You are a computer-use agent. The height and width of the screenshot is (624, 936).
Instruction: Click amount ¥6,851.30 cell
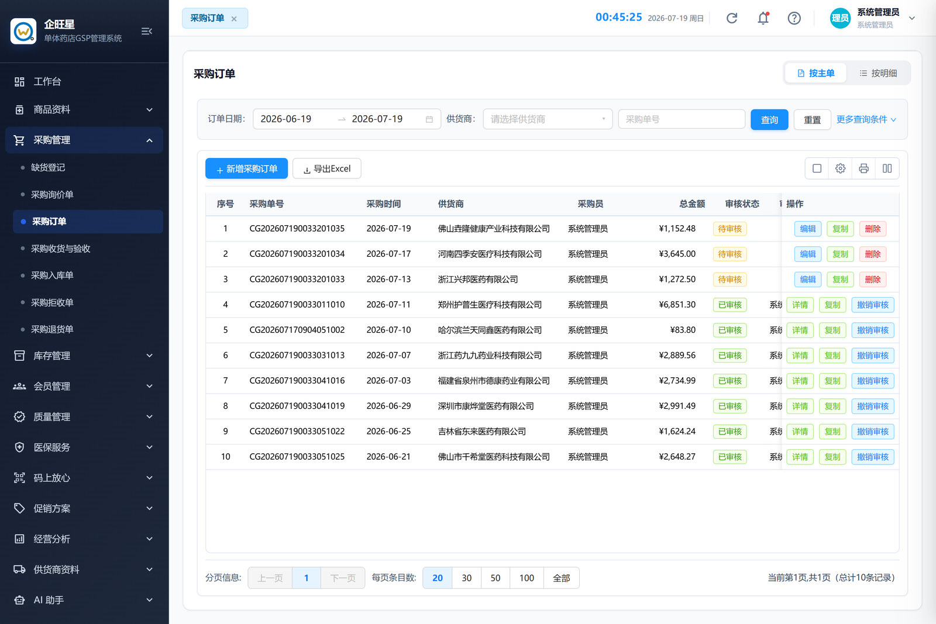click(677, 305)
